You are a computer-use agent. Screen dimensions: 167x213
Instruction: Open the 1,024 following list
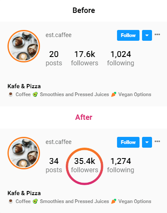(120, 58)
